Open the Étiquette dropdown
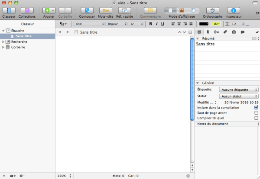 pos(238,89)
